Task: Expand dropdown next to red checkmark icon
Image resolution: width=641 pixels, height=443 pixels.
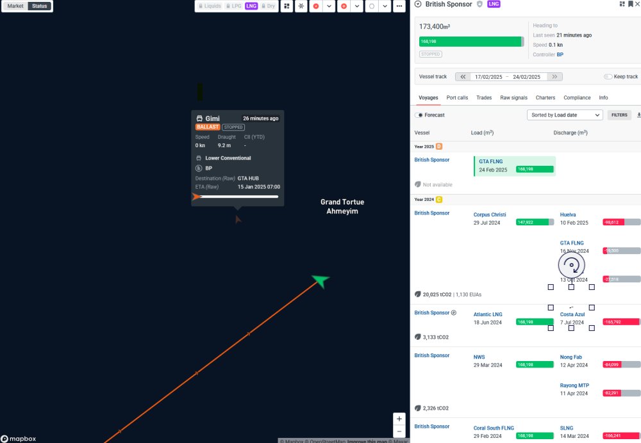Action: (329, 6)
